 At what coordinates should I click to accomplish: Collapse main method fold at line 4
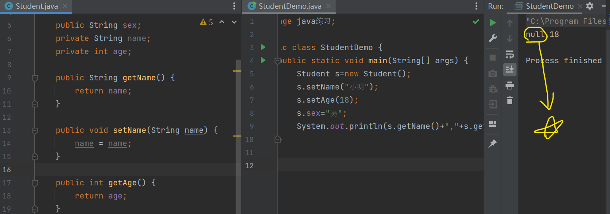(x=278, y=61)
